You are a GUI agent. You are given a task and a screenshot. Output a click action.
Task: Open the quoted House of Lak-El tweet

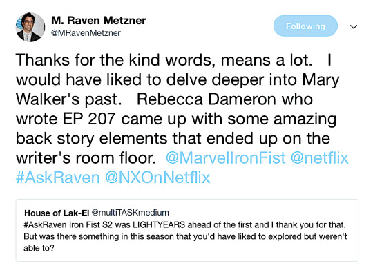pyautogui.click(x=187, y=230)
